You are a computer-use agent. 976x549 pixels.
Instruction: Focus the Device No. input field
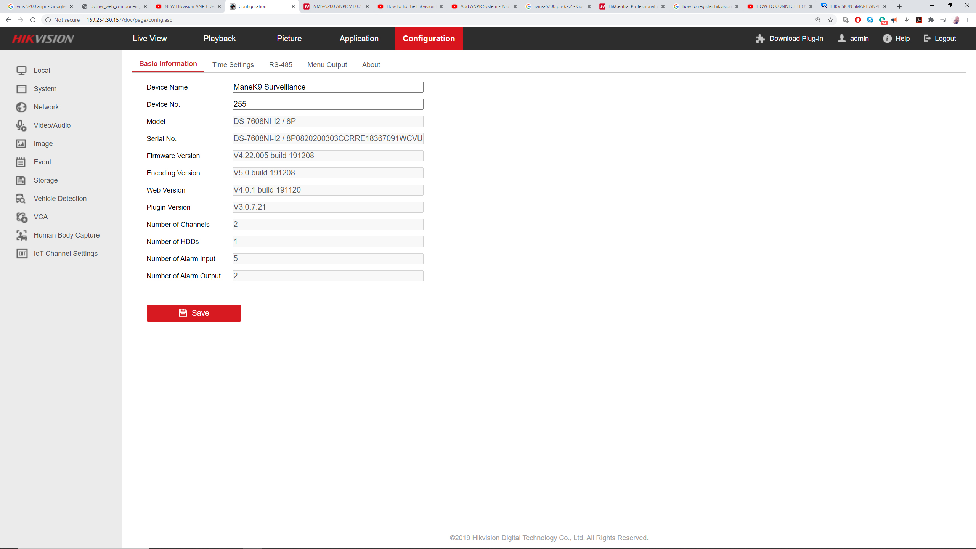(327, 104)
